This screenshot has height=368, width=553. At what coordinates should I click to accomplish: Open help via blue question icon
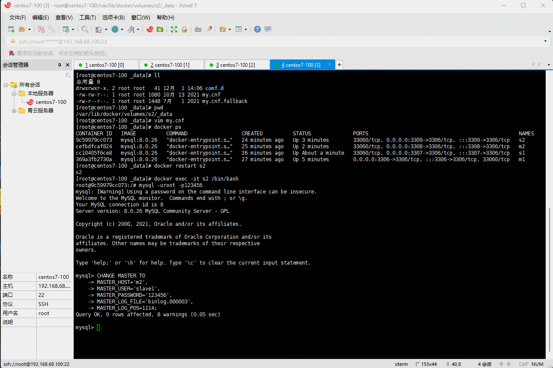pyautogui.click(x=258, y=29)
